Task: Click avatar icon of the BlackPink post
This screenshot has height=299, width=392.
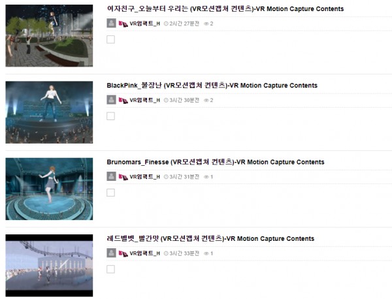Action: (x=111, y=100)
